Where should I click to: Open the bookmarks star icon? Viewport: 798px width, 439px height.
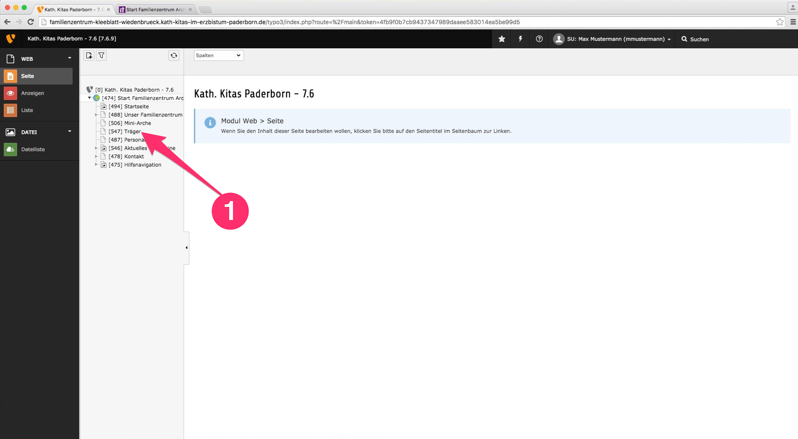502,39
